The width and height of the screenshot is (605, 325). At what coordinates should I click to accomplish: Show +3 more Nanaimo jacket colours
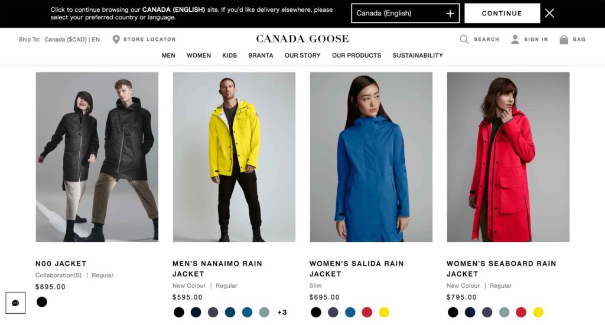[282, 312]
